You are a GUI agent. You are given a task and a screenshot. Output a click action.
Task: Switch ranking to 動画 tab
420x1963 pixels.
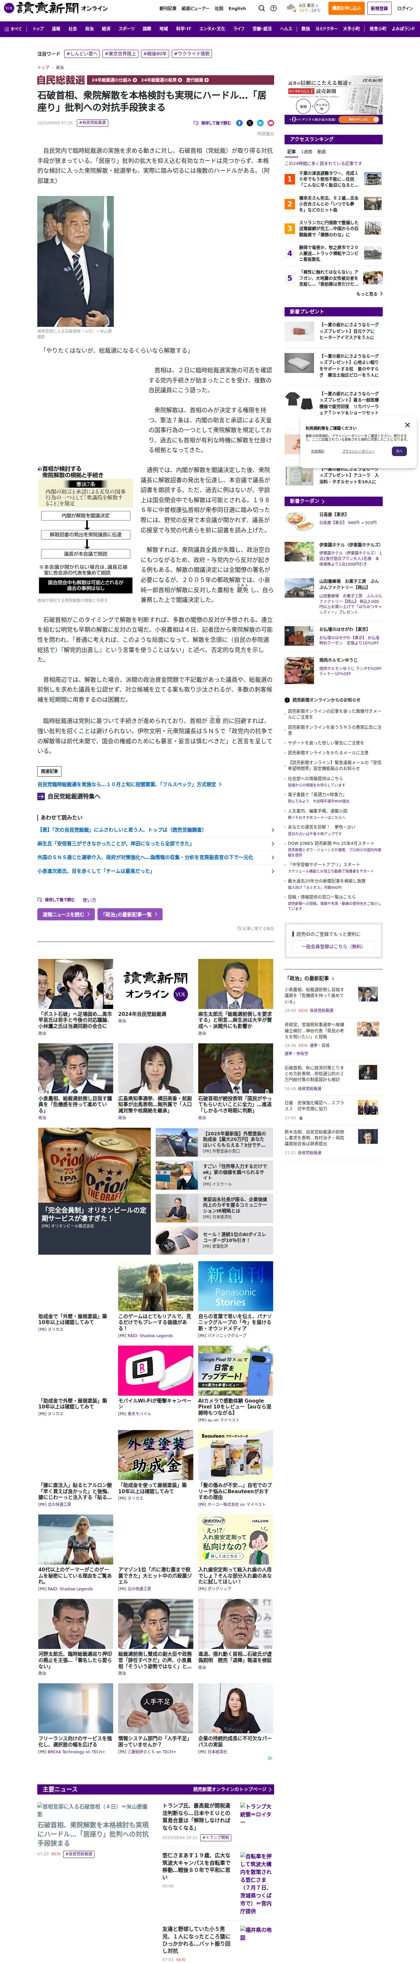tap(322, 152)
